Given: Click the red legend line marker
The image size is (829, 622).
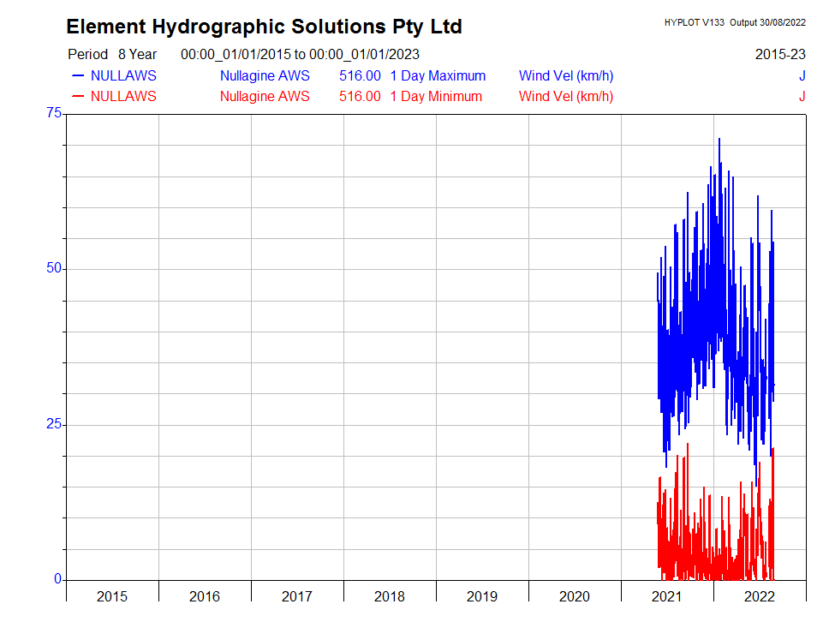Looking at the screenshot, I should click(78, 96).
